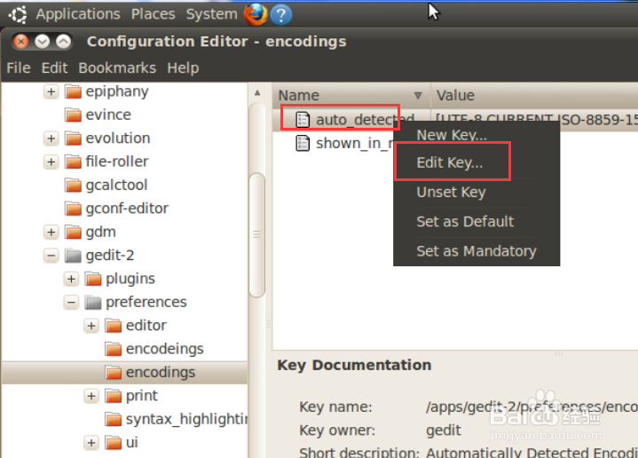Collapse the gedit-2 tree node
The image size is (638, 458).
(x=51, y=256)
